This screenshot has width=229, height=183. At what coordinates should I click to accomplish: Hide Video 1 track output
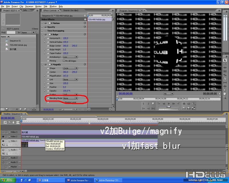[3, 141]
